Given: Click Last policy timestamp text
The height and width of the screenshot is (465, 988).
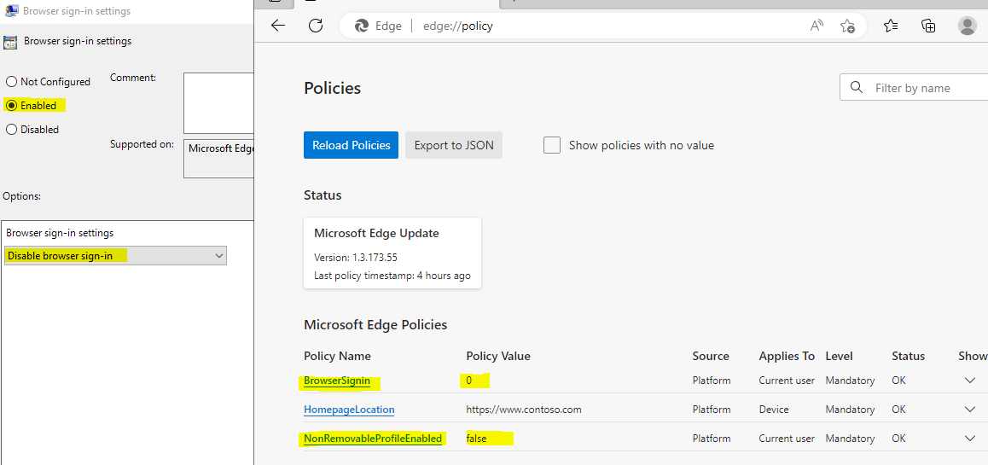Looking at the screenshot, I should pos(392,276).
